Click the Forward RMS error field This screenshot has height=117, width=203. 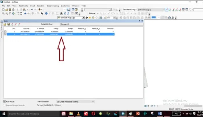[102, 24]
